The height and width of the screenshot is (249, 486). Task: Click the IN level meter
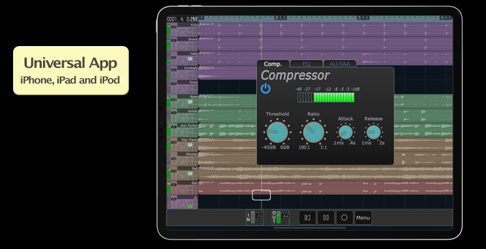point(254,217)
